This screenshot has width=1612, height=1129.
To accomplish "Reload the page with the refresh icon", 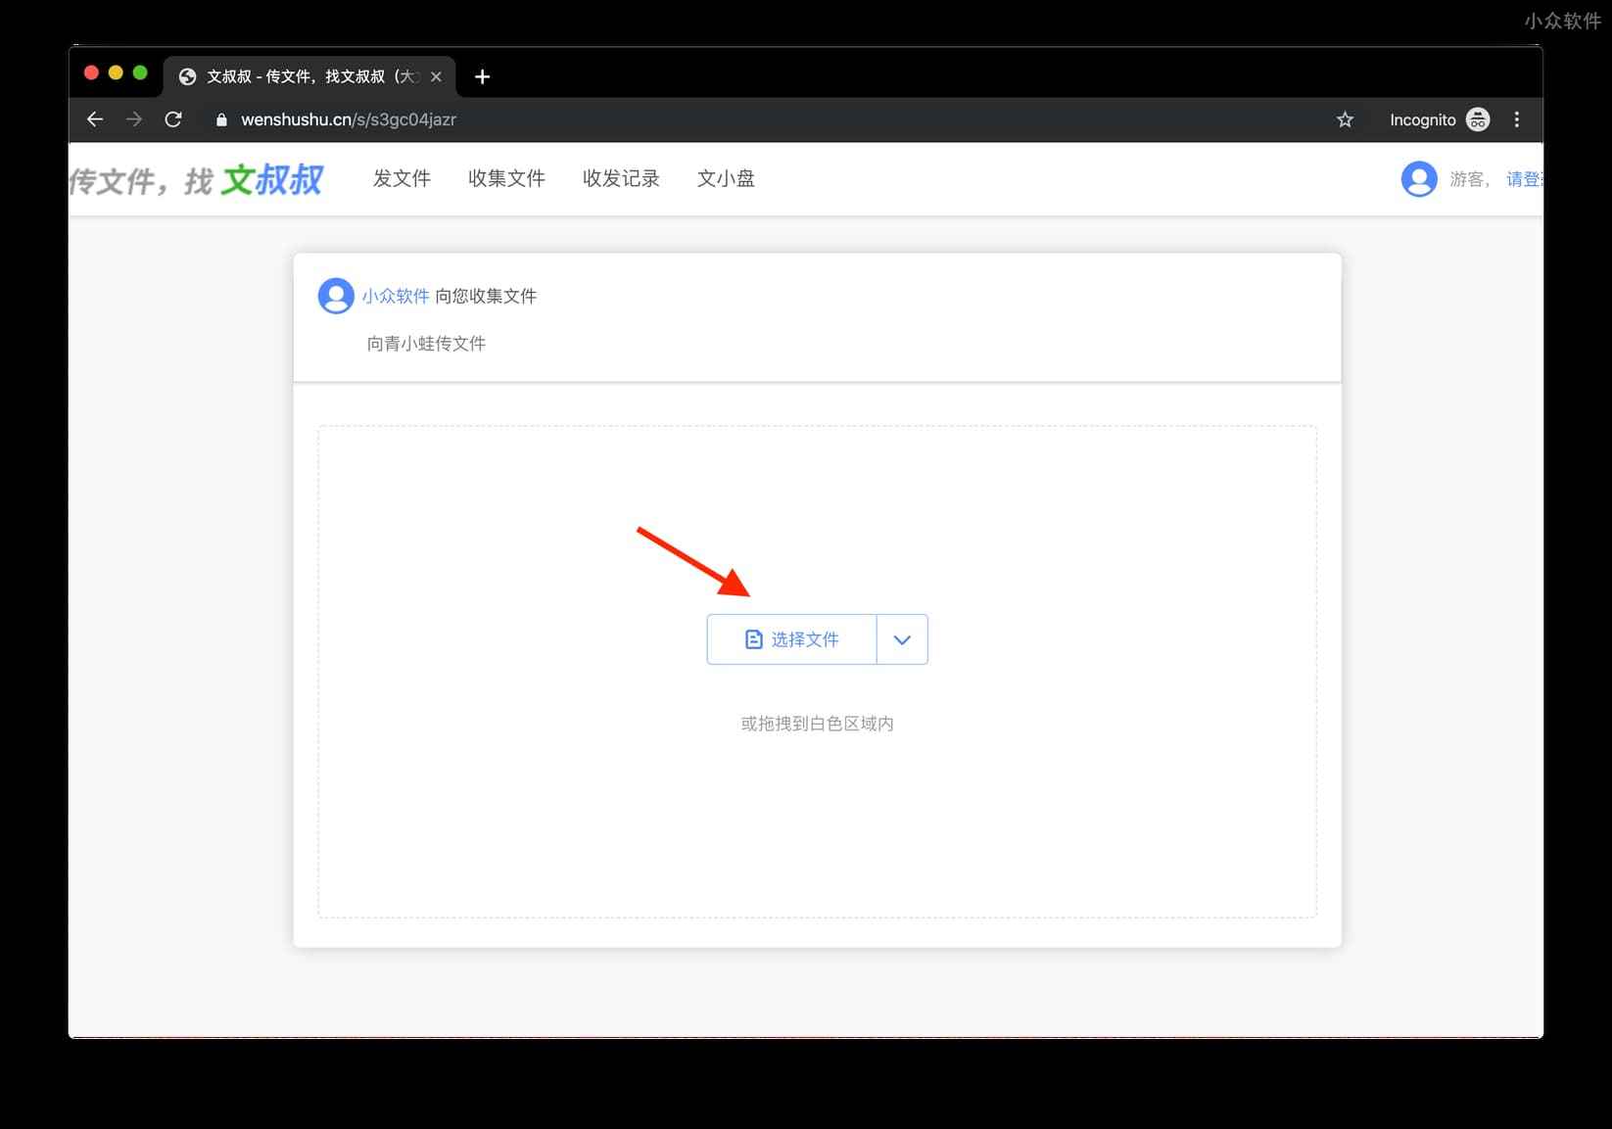I will click(x=173, y=119).
